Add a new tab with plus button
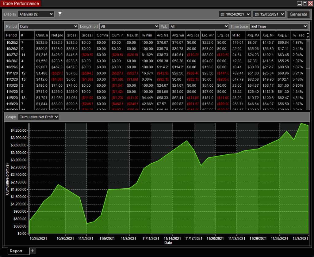 33,251
